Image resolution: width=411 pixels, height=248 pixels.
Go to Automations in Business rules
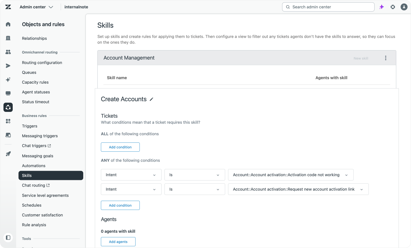point(34,166)
